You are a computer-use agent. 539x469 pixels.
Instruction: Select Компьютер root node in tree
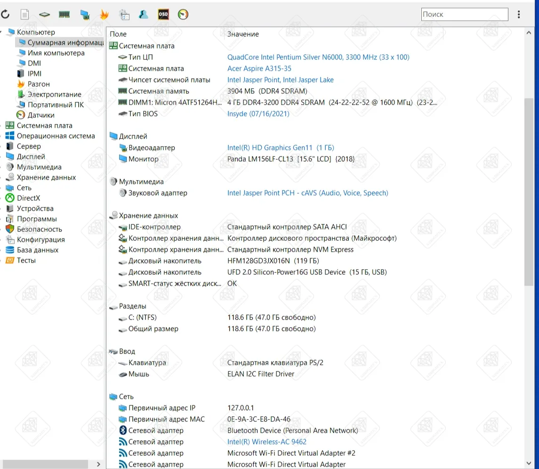36,32
